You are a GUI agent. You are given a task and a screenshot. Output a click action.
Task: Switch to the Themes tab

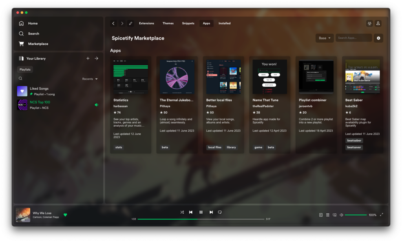tap(168, 23)
